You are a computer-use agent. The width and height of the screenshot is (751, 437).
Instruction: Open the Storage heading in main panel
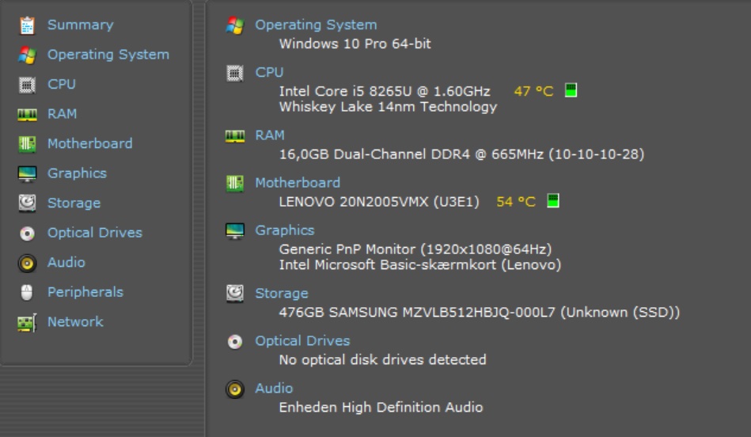[x=281, y=294]
